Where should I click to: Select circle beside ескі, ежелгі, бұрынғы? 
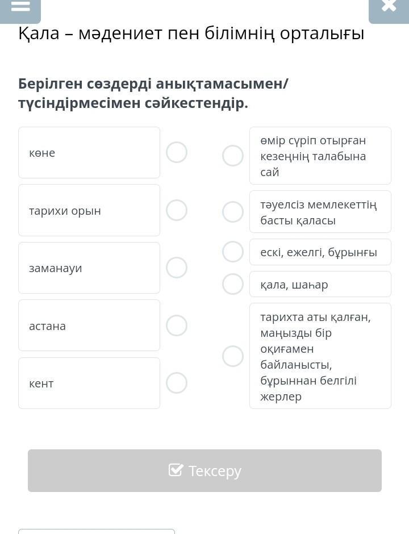click(232, 252)
